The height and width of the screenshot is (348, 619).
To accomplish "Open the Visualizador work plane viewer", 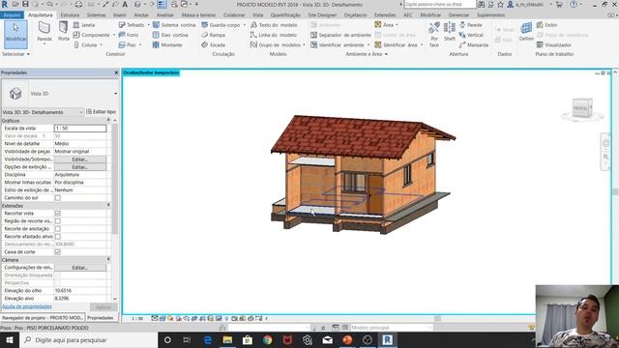I will coord(554,45).
